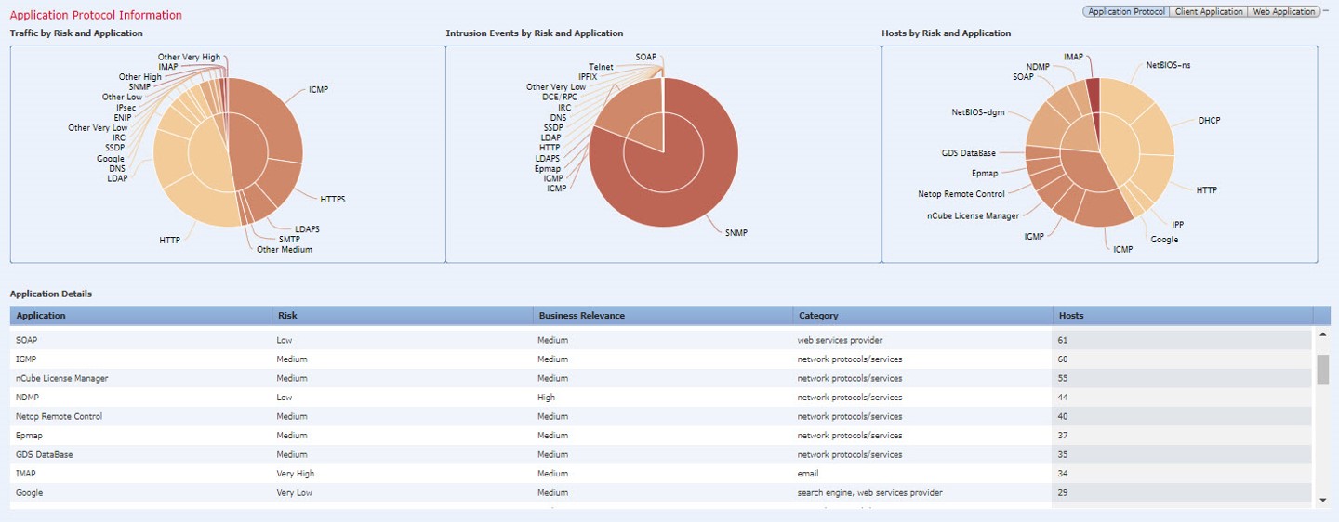Click the table vertical scrollbar thumb
Viewport: 1339px width, 522px height.
click(1323, 369)
